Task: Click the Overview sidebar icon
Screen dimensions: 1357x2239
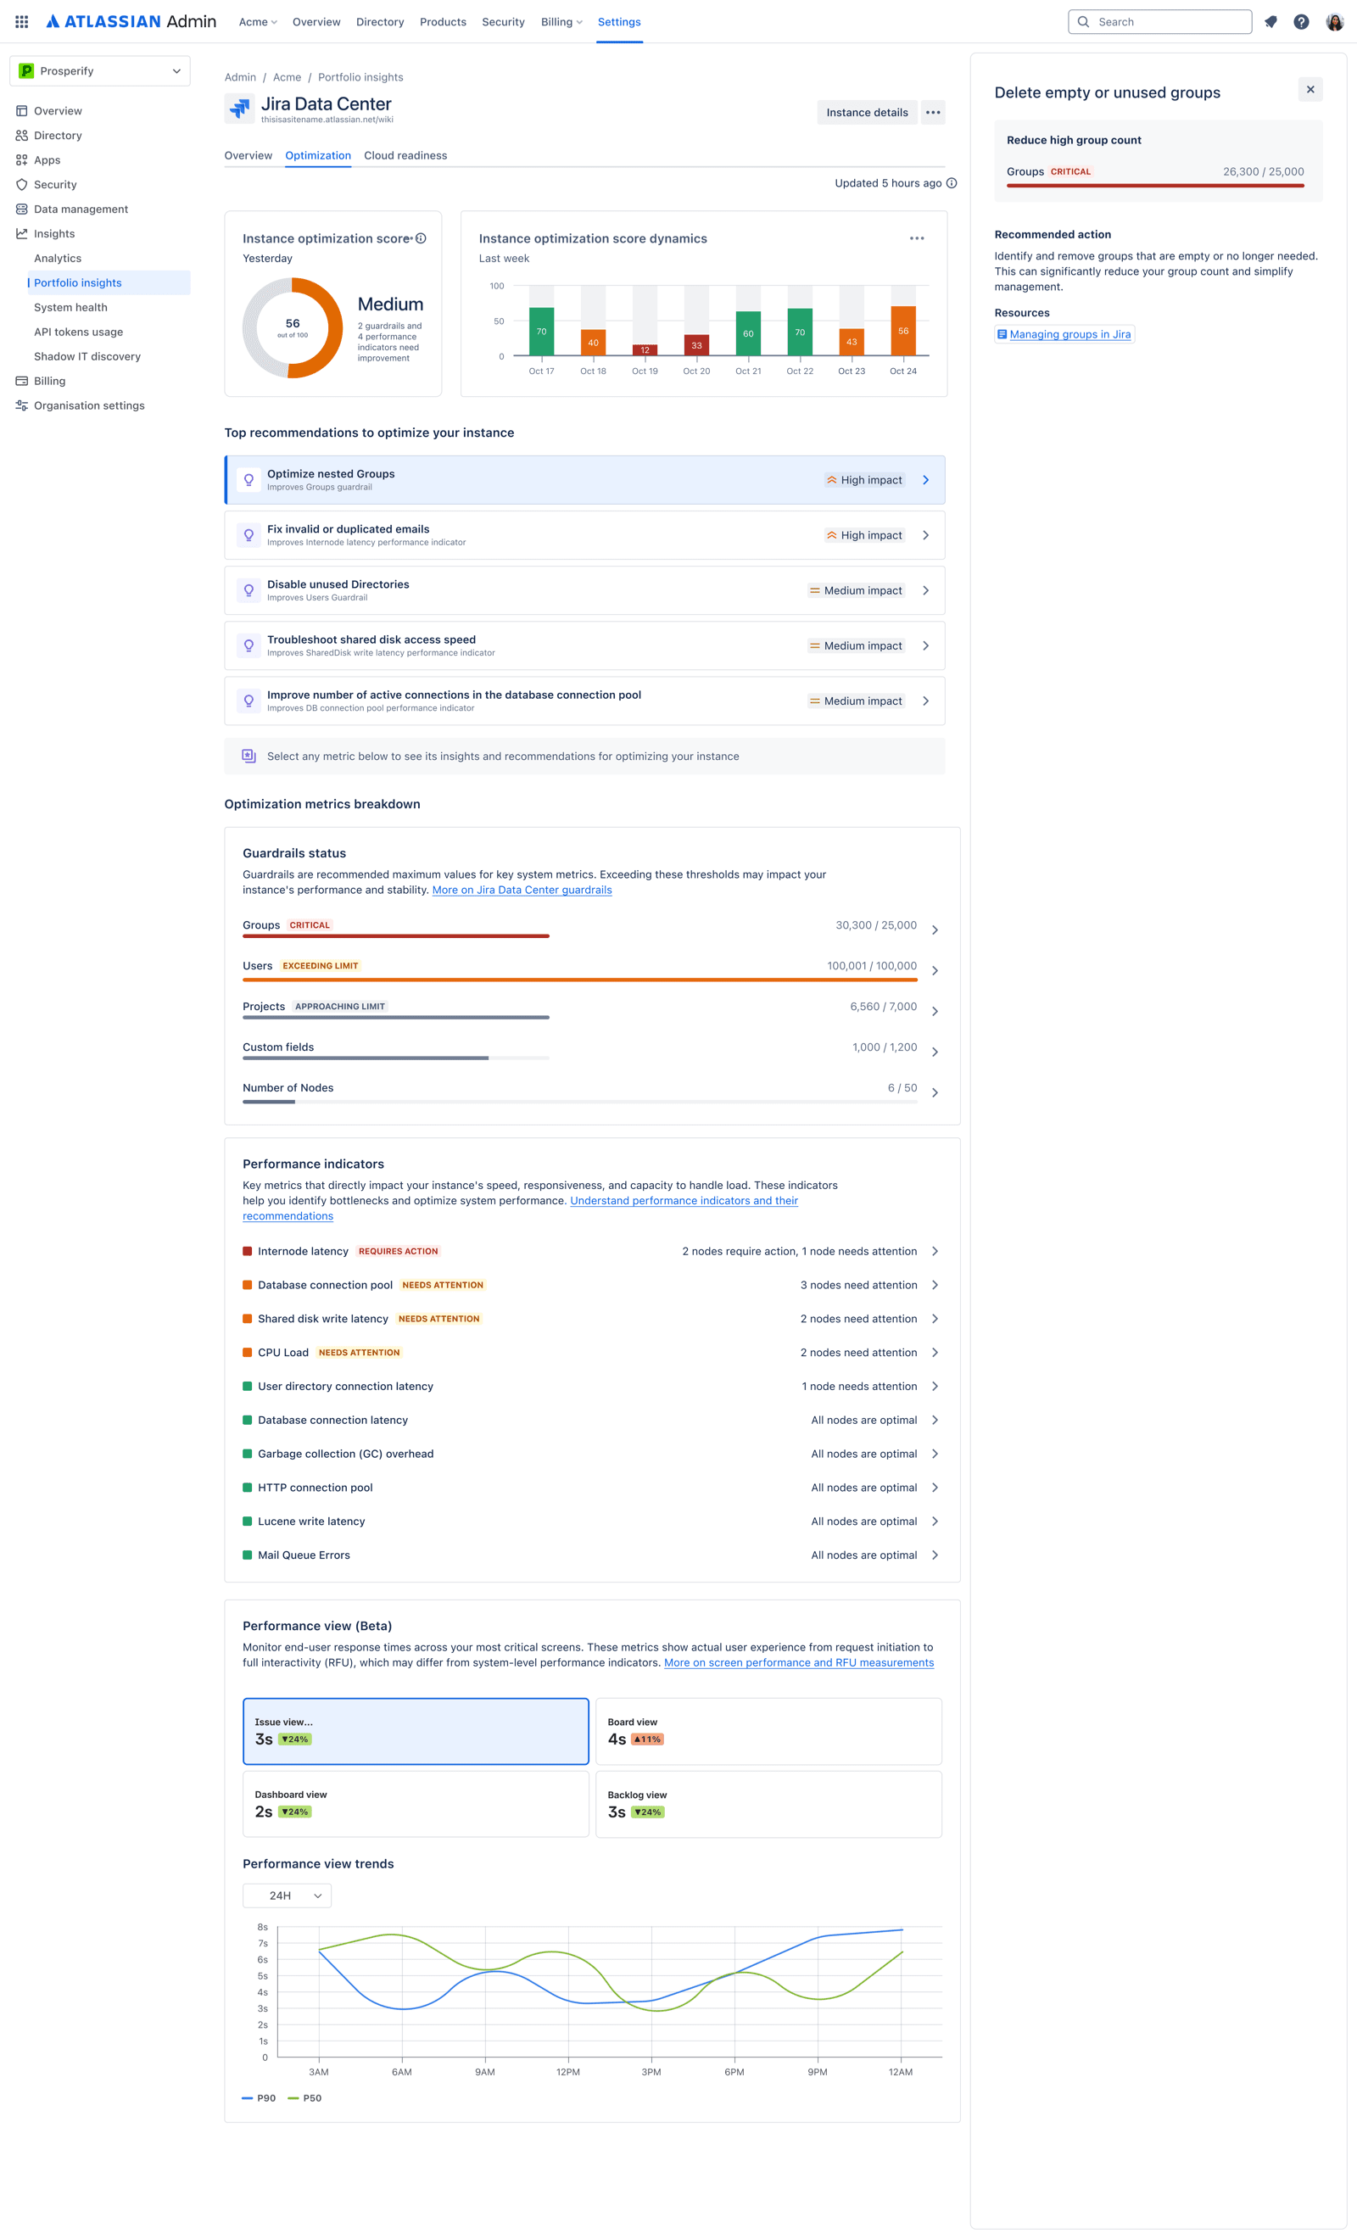Action: 22,111
